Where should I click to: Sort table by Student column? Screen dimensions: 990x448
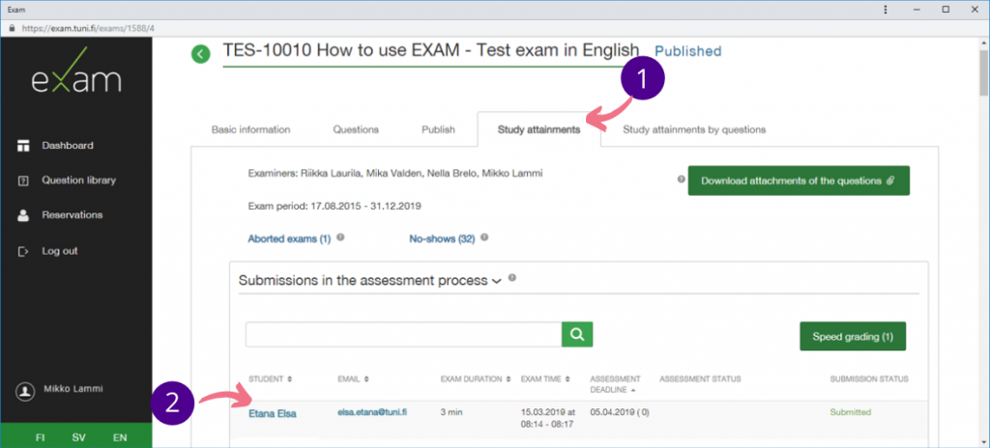click(x=270, y=378)
